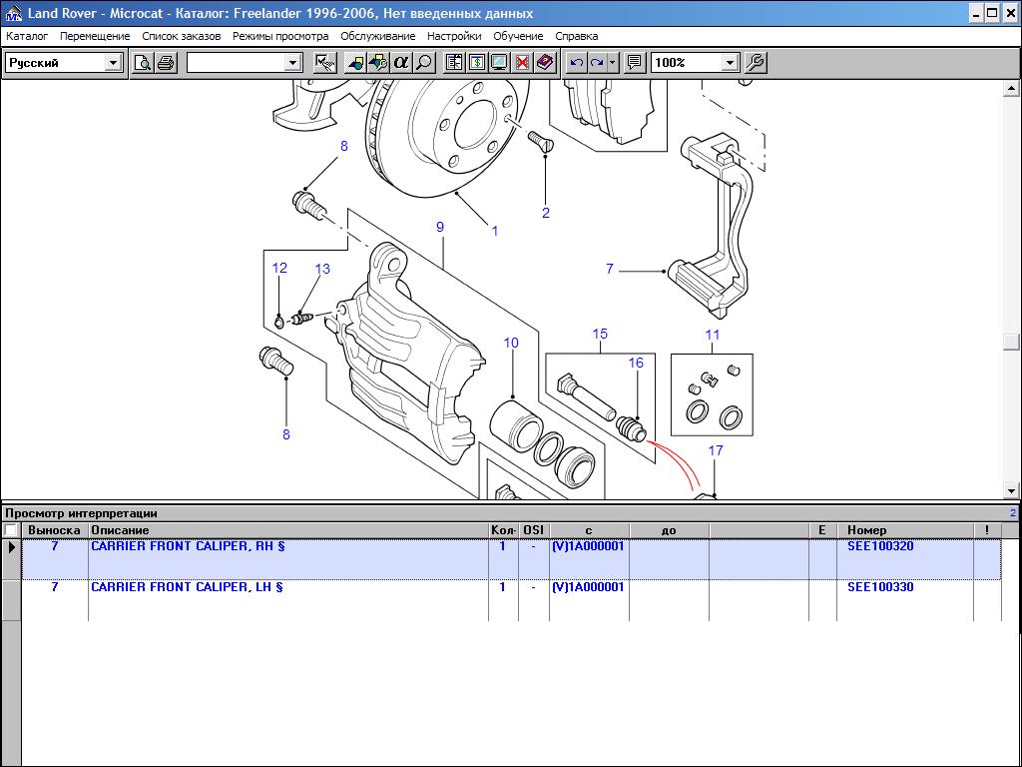Screen dimensions: 1022x767
Task: Open the Каталог menu
Action: pos(27,36)
